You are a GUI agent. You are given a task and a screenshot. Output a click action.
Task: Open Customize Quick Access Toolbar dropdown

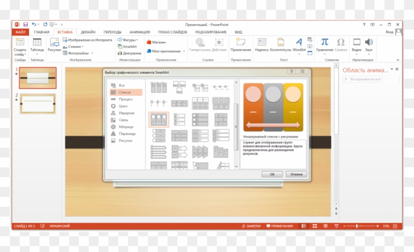(62, 25)
